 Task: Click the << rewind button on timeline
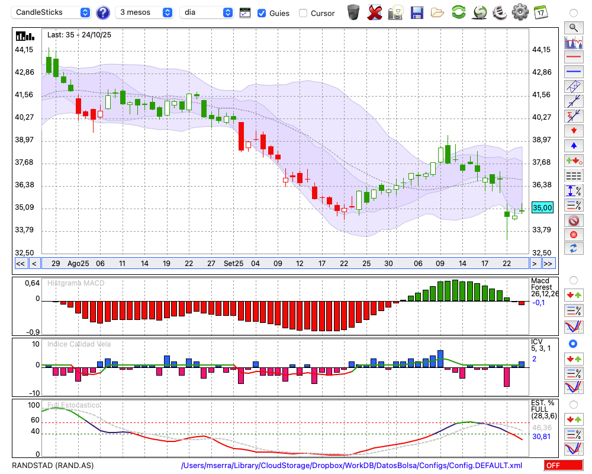coord(20,264)
